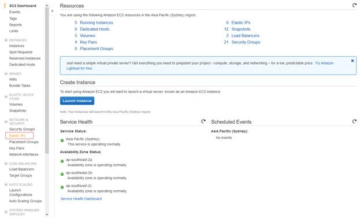Open AMIs under Images
360x218 pixels.
(13, 79)
